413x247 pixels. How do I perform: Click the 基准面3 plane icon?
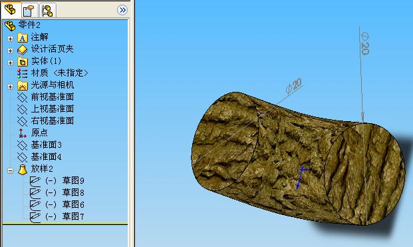(x=23, y=146)
